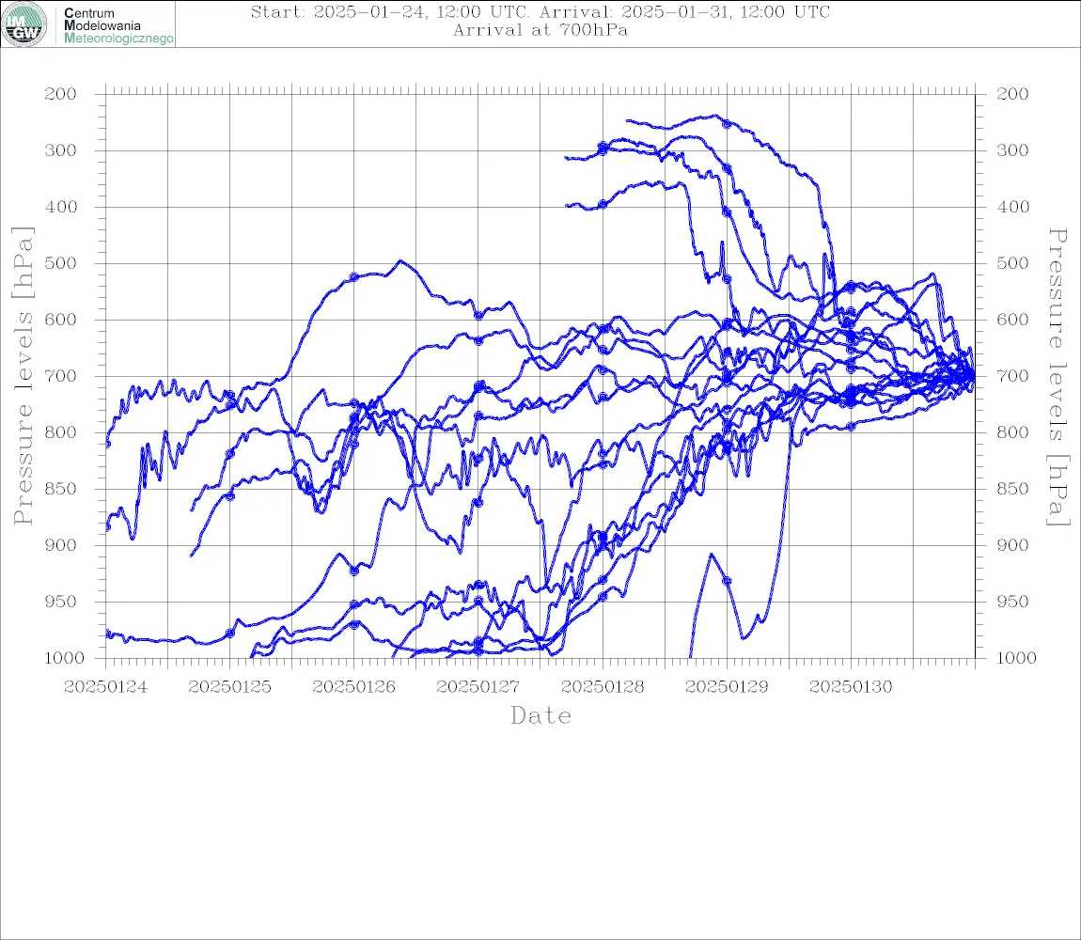Screen dimensions: 1081x940
Task: Click the left axis 900 label
Action: [61, 545]
